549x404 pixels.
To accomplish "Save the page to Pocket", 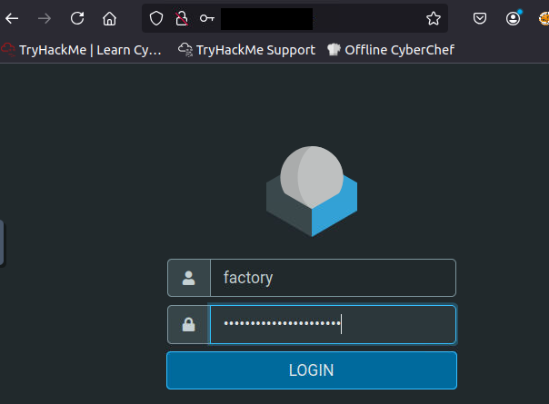I will coord(481,18).
